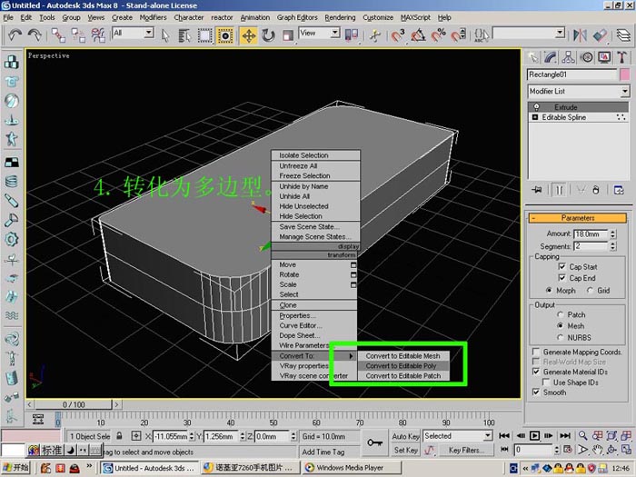
Task: Toggle Window/Crossing selection mode
Action: click(x=225, y=35)
